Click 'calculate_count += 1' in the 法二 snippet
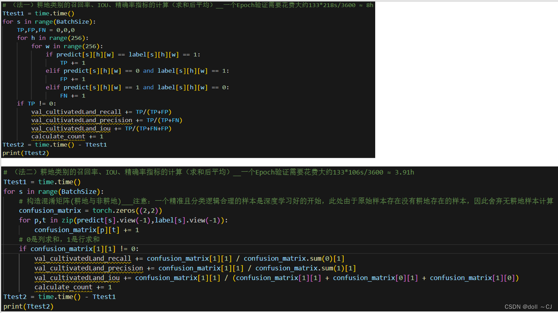The height and width of the screenshot is (313, 558). coord(73,287)
